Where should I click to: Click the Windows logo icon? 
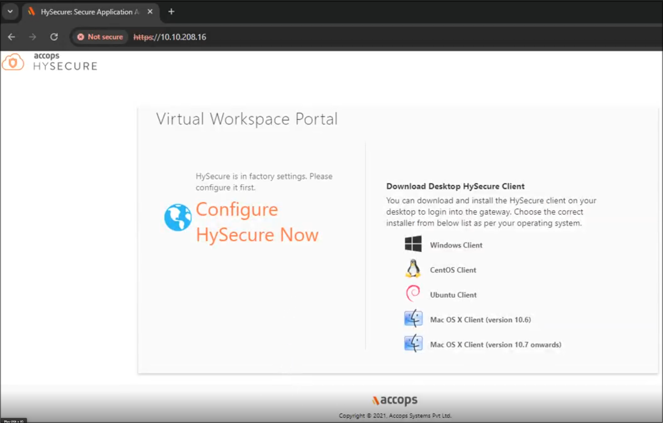click(x=413, y=244)
